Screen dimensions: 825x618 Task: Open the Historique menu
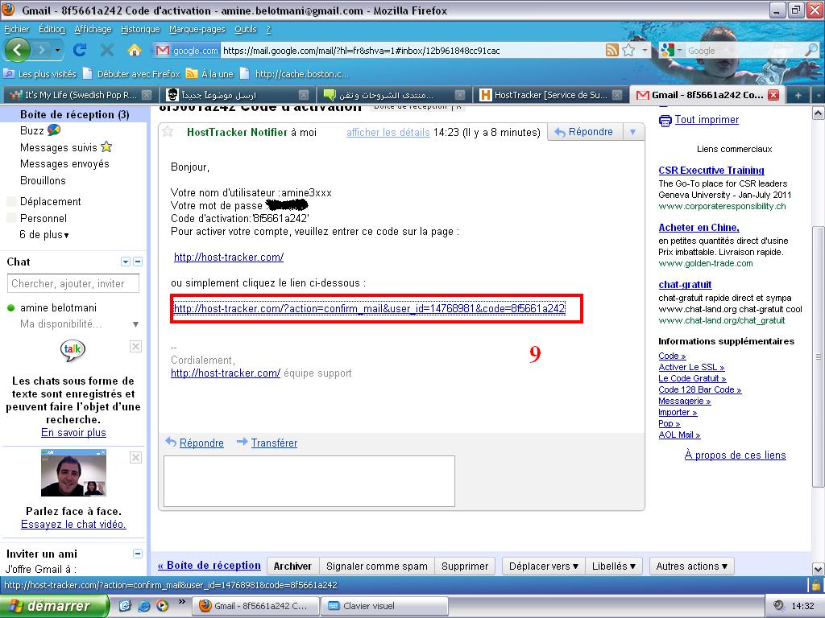(x=140, y=30)
